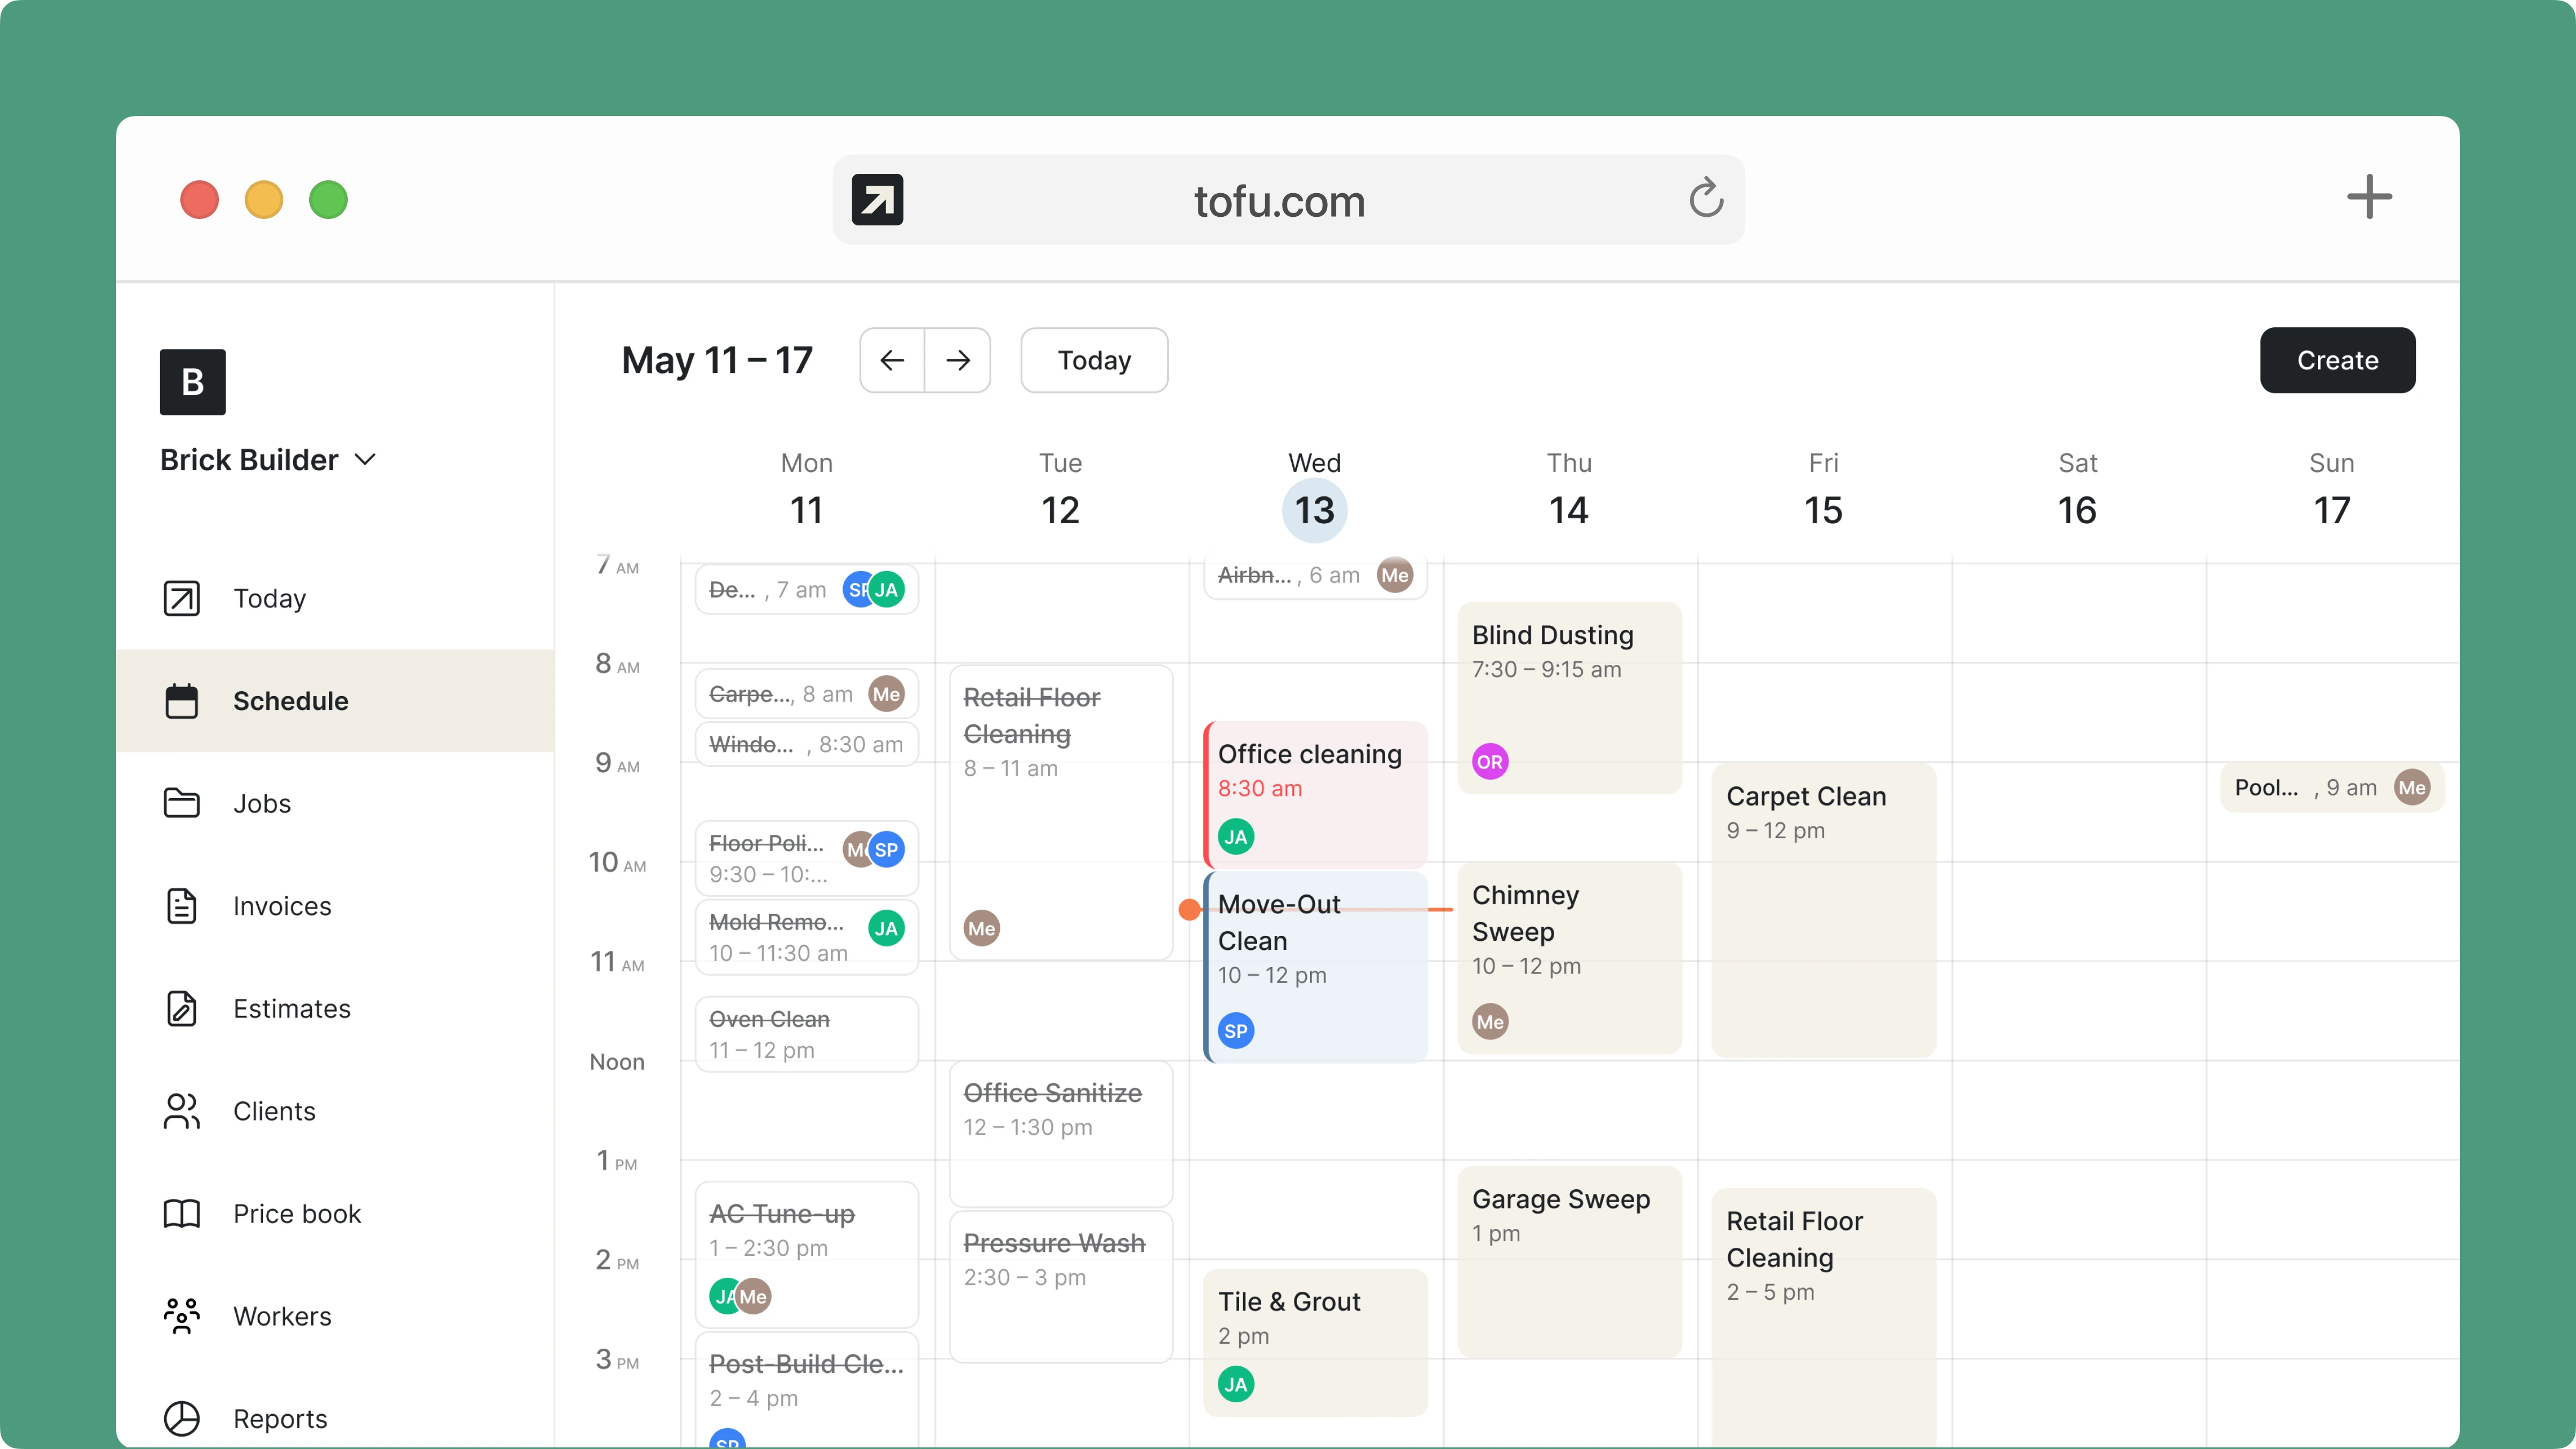Image resolution: width=2576 pixels, height=1449 pixels.
Task: Reload the page with the refresh icon
Action: [x=1706, y=199]
